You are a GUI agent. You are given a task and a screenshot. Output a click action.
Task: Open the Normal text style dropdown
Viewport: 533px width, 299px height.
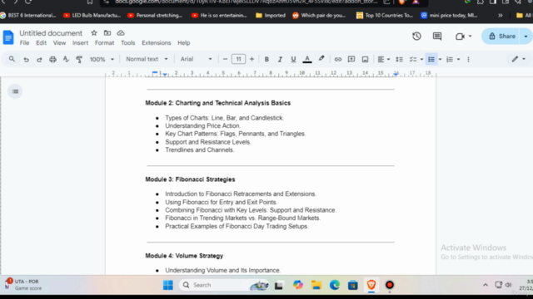[x=147, y=59]
